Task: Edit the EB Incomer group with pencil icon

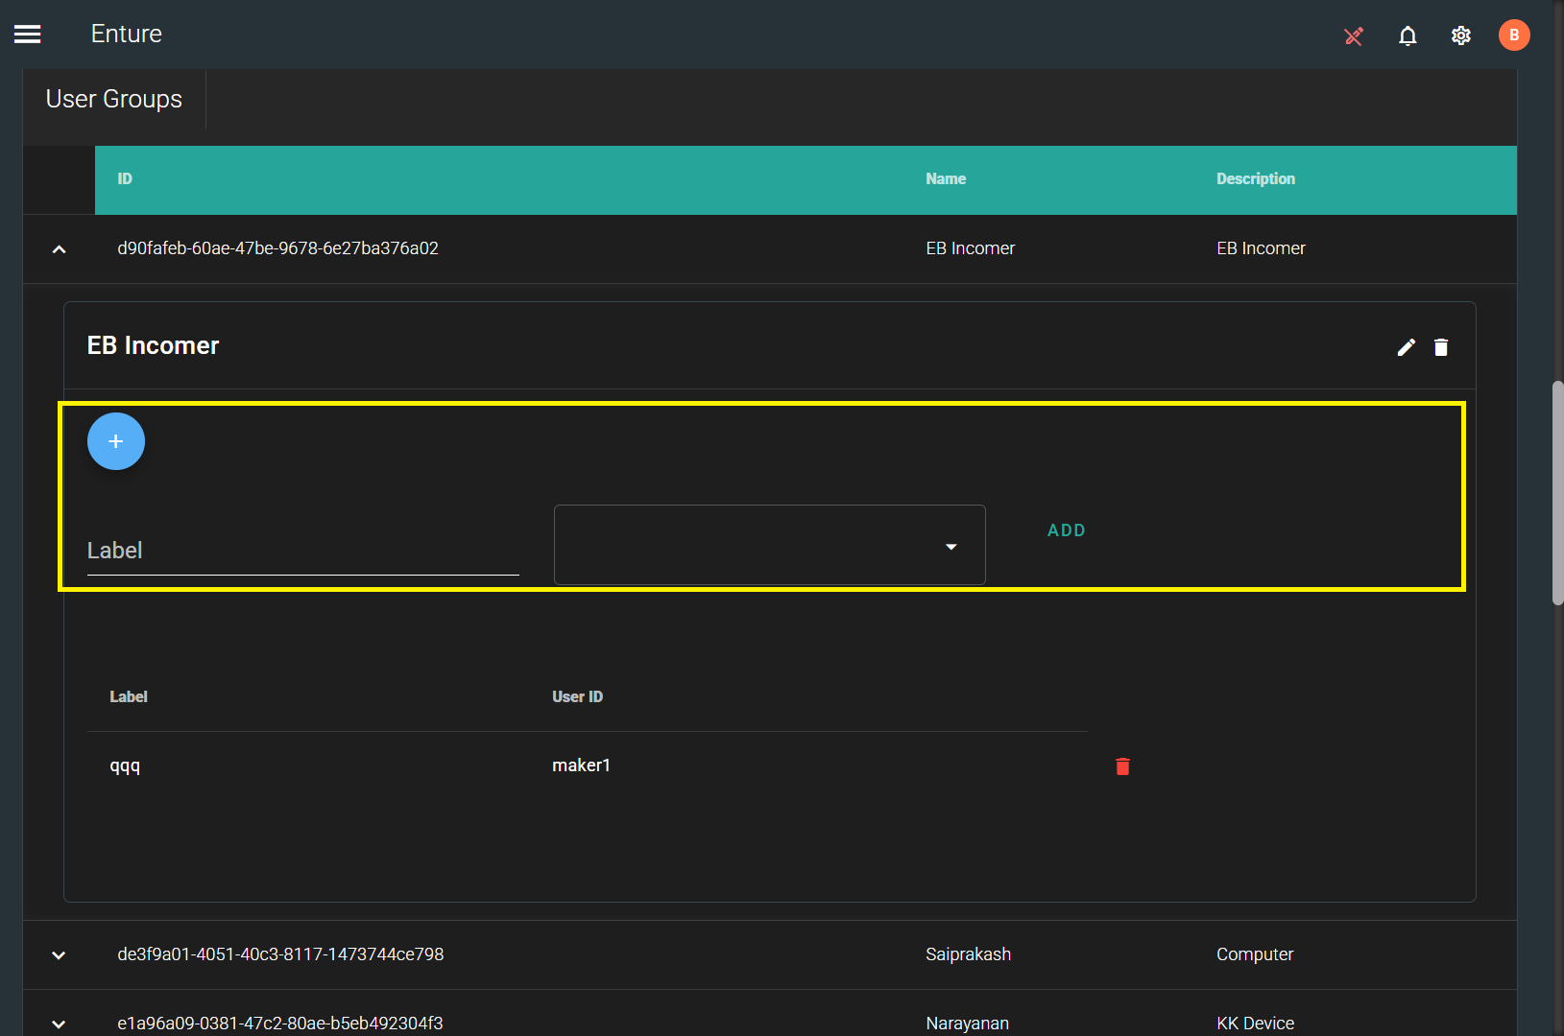Action: [x=1407, y=347]
